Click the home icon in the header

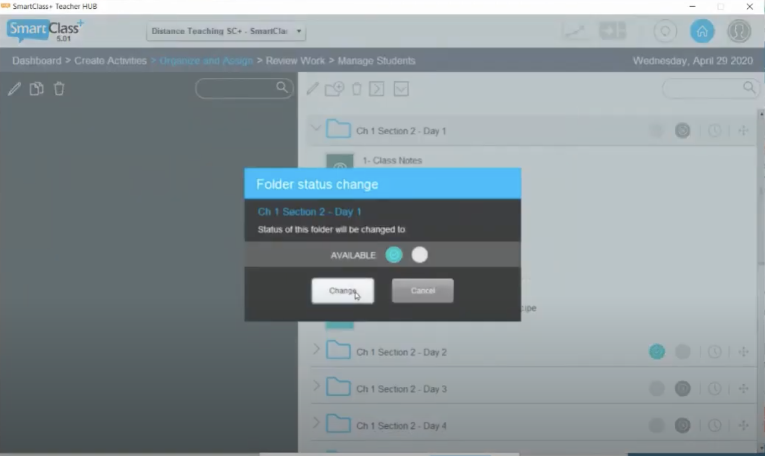click(702, 31)
